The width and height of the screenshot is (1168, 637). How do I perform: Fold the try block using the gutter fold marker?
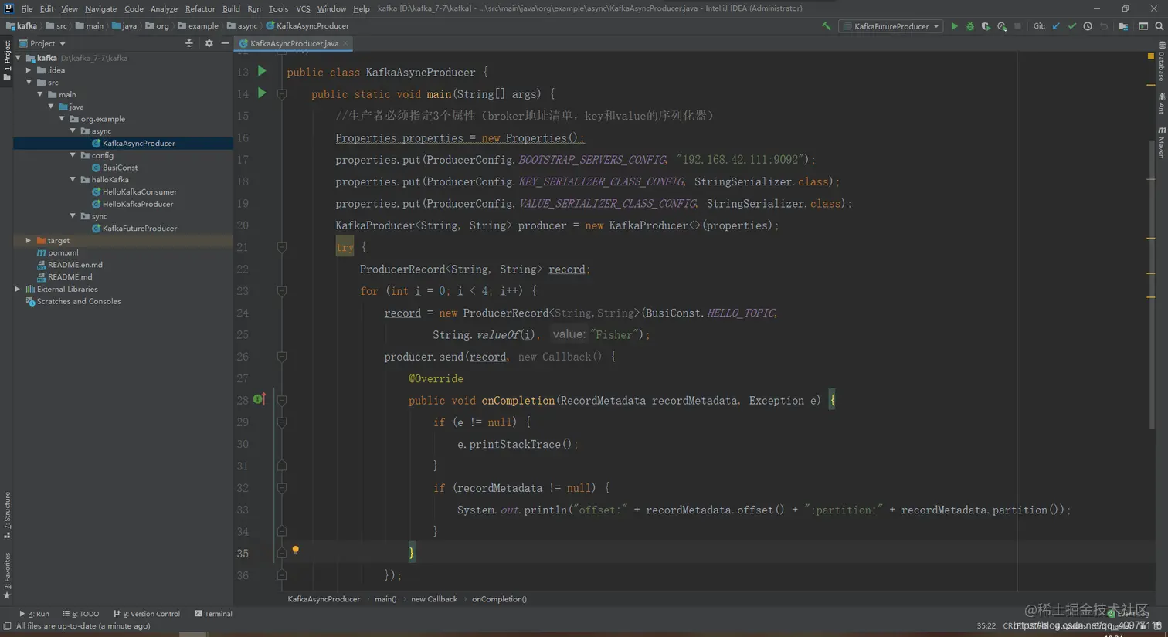pyautogui.click(x=282, y=248)
